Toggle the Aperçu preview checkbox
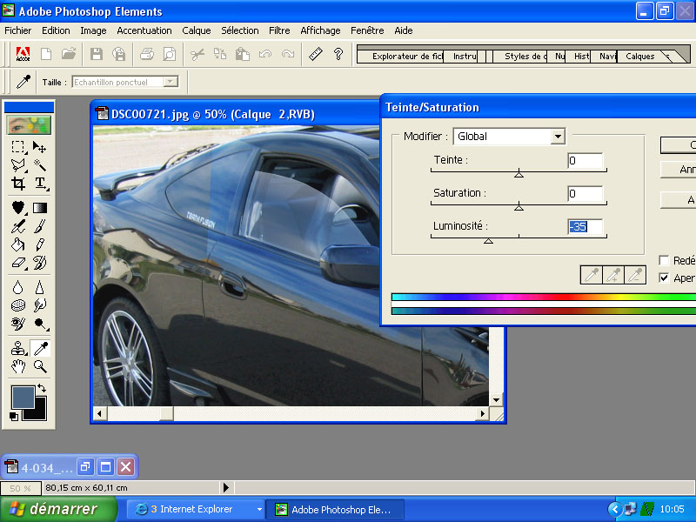 click(664, 278)
